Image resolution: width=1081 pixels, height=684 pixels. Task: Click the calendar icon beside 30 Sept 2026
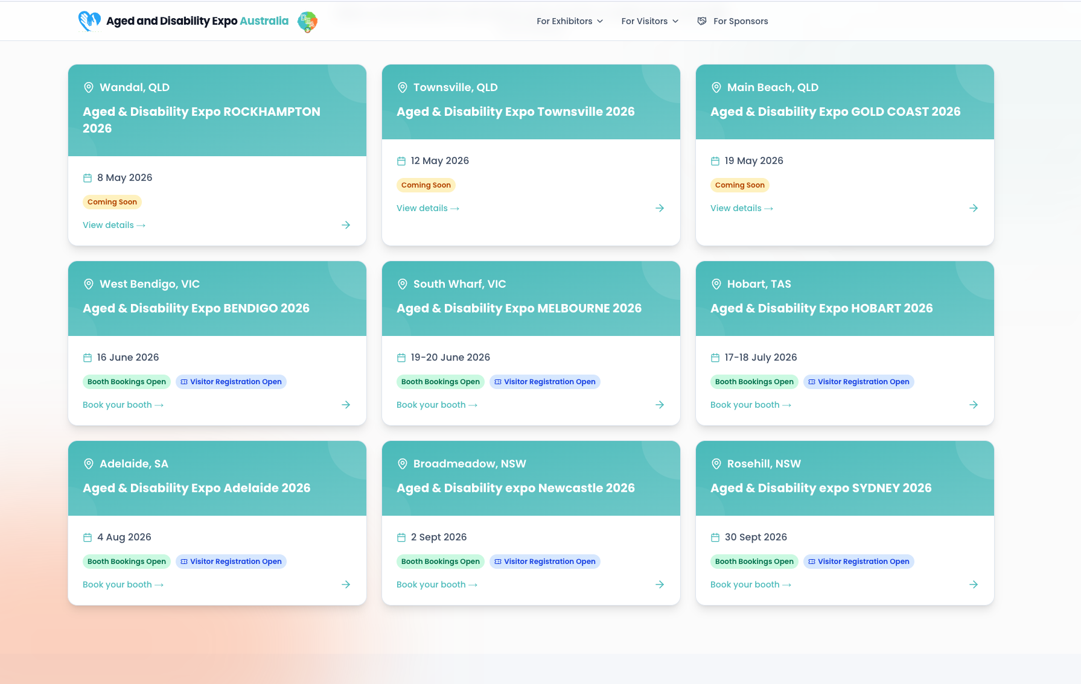tap(715, 537)
